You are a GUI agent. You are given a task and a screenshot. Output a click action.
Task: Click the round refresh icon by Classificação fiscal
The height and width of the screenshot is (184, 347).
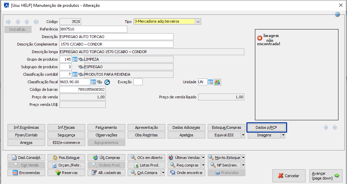[x=107, y=82]
